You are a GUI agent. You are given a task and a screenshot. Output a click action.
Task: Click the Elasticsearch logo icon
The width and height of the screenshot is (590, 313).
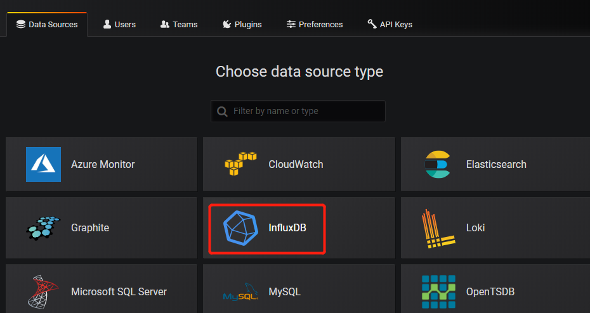438,164
